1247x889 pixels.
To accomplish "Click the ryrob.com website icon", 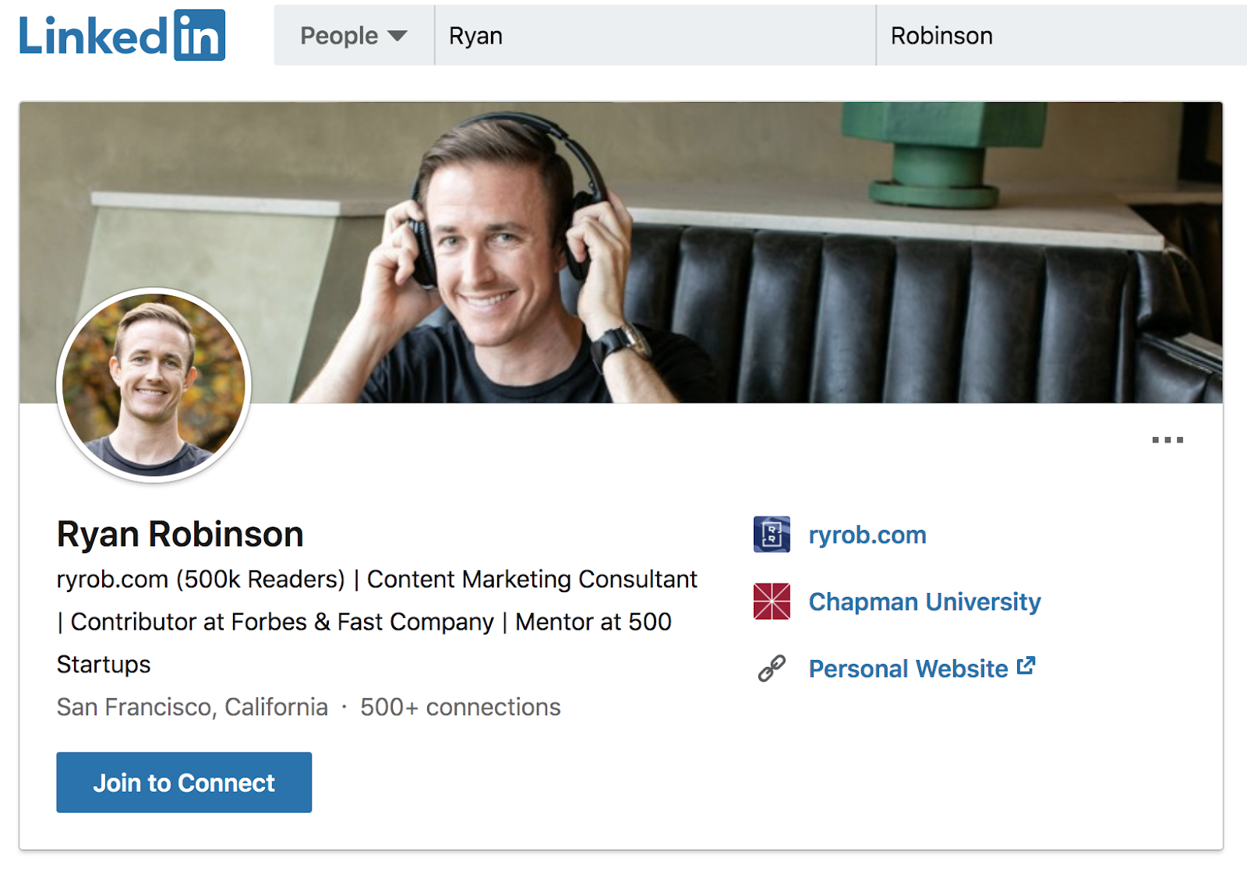I will [771, 534].
